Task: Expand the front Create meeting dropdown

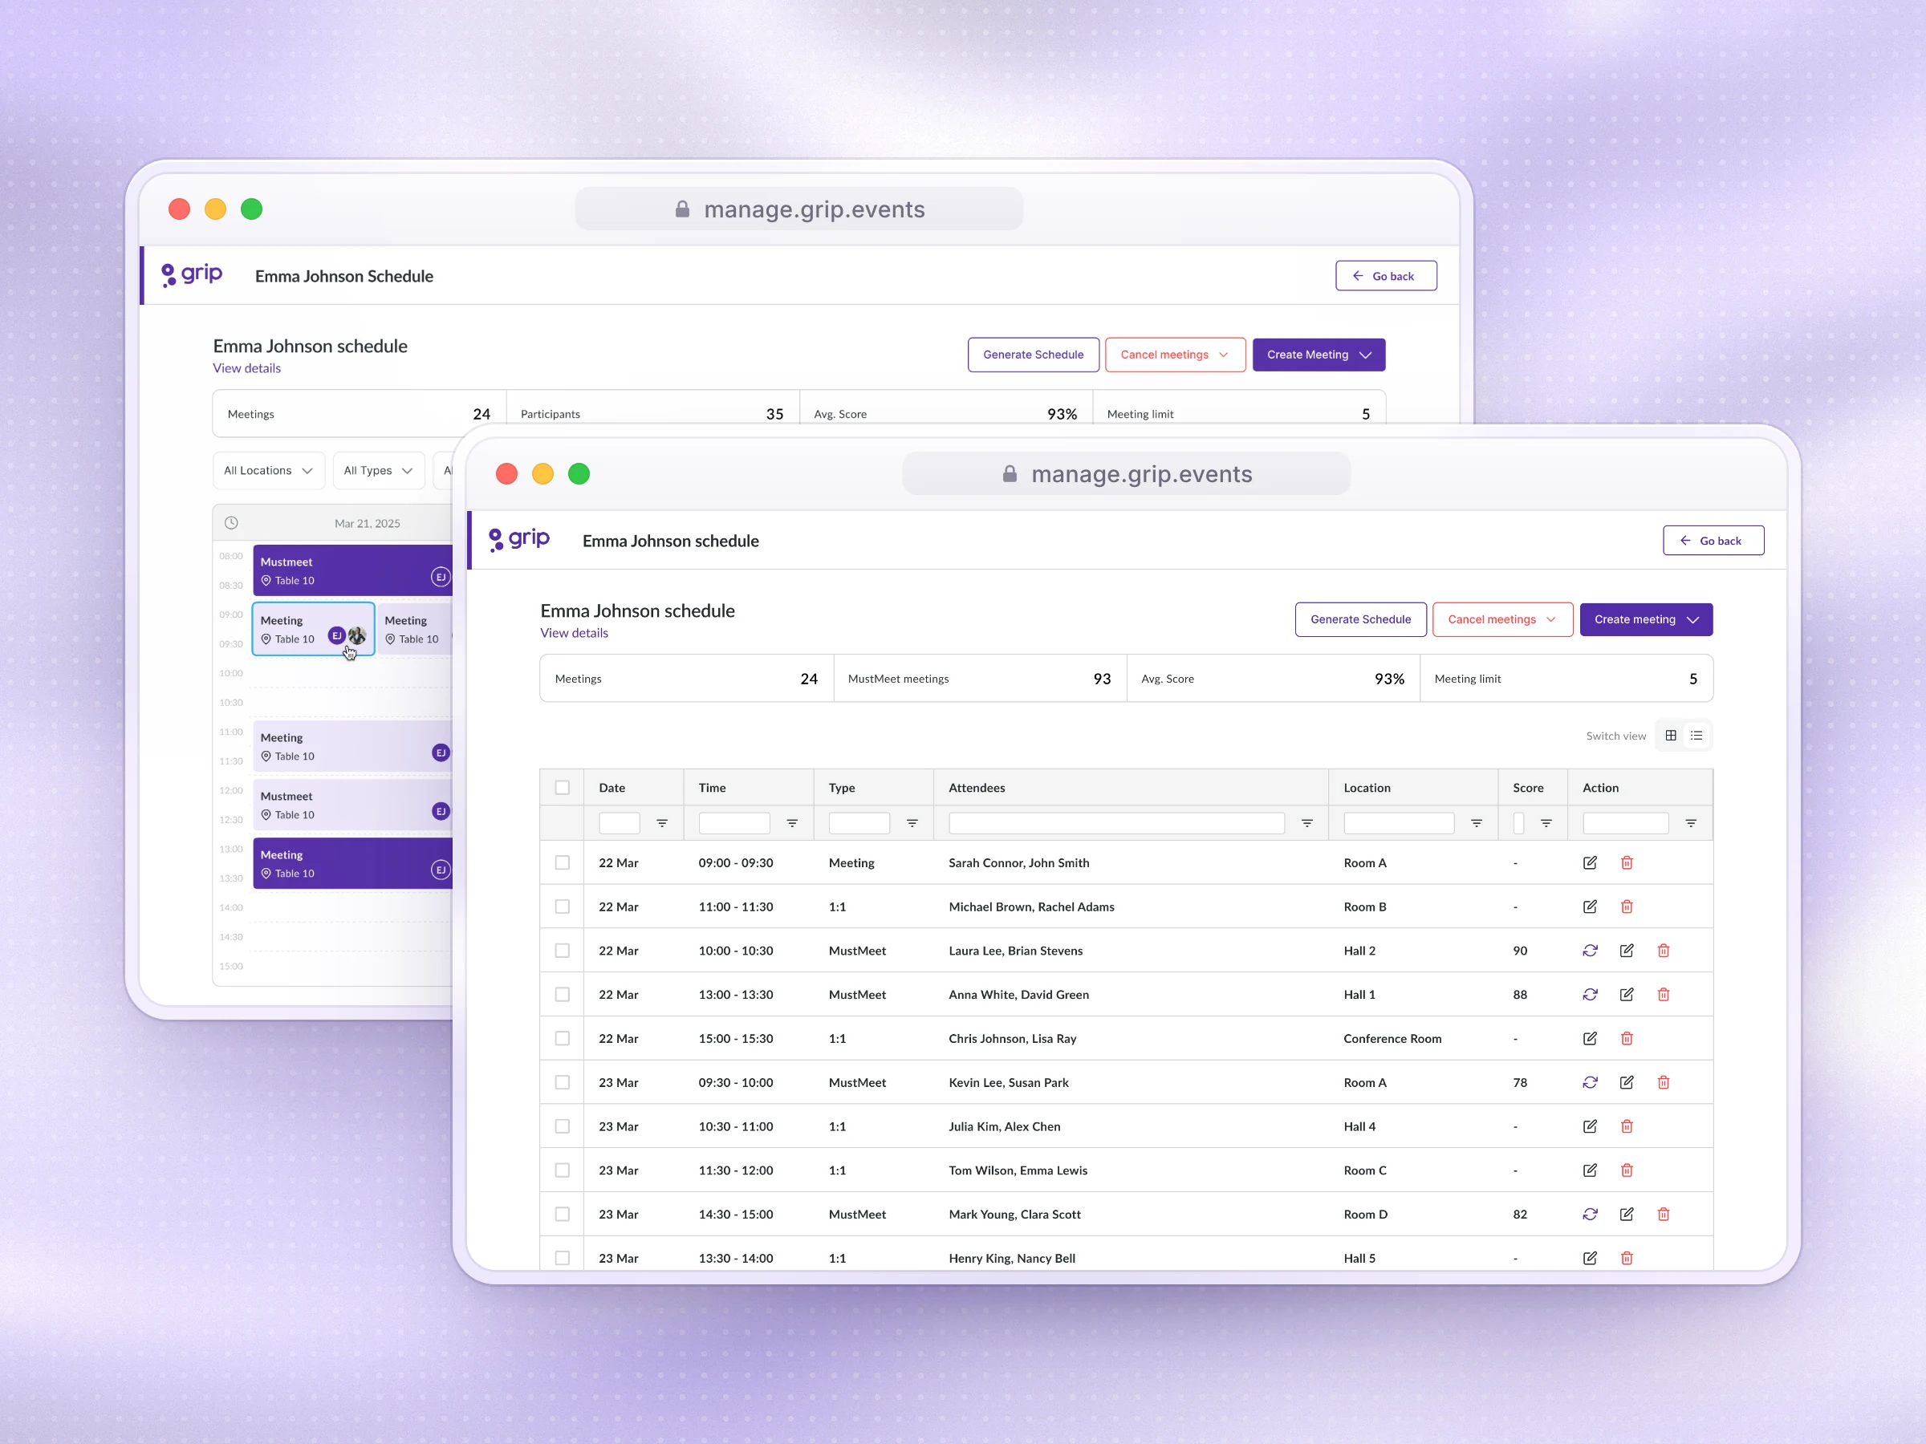Action: [1646, 620]
